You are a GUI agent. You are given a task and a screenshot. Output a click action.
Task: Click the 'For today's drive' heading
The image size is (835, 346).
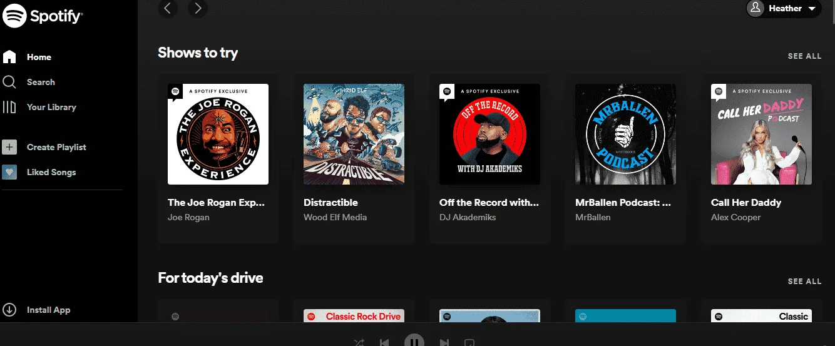point(210,277)
